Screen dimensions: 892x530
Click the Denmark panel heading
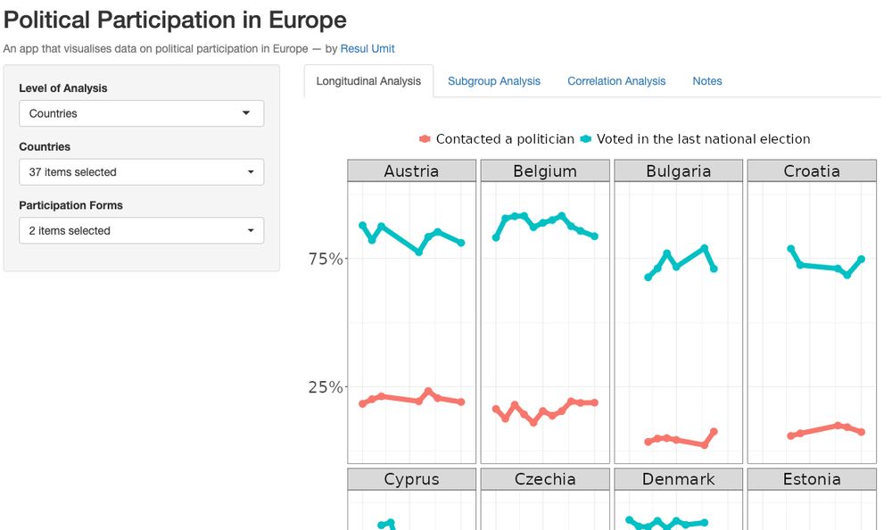(678, 479)
